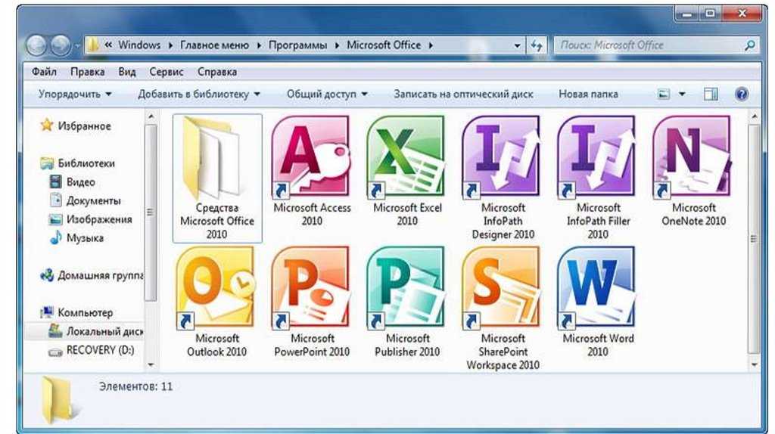Expand the breadcrumb arrow after Microsoft Office
This screenshot has width=775, height=434.
[431, 45]
